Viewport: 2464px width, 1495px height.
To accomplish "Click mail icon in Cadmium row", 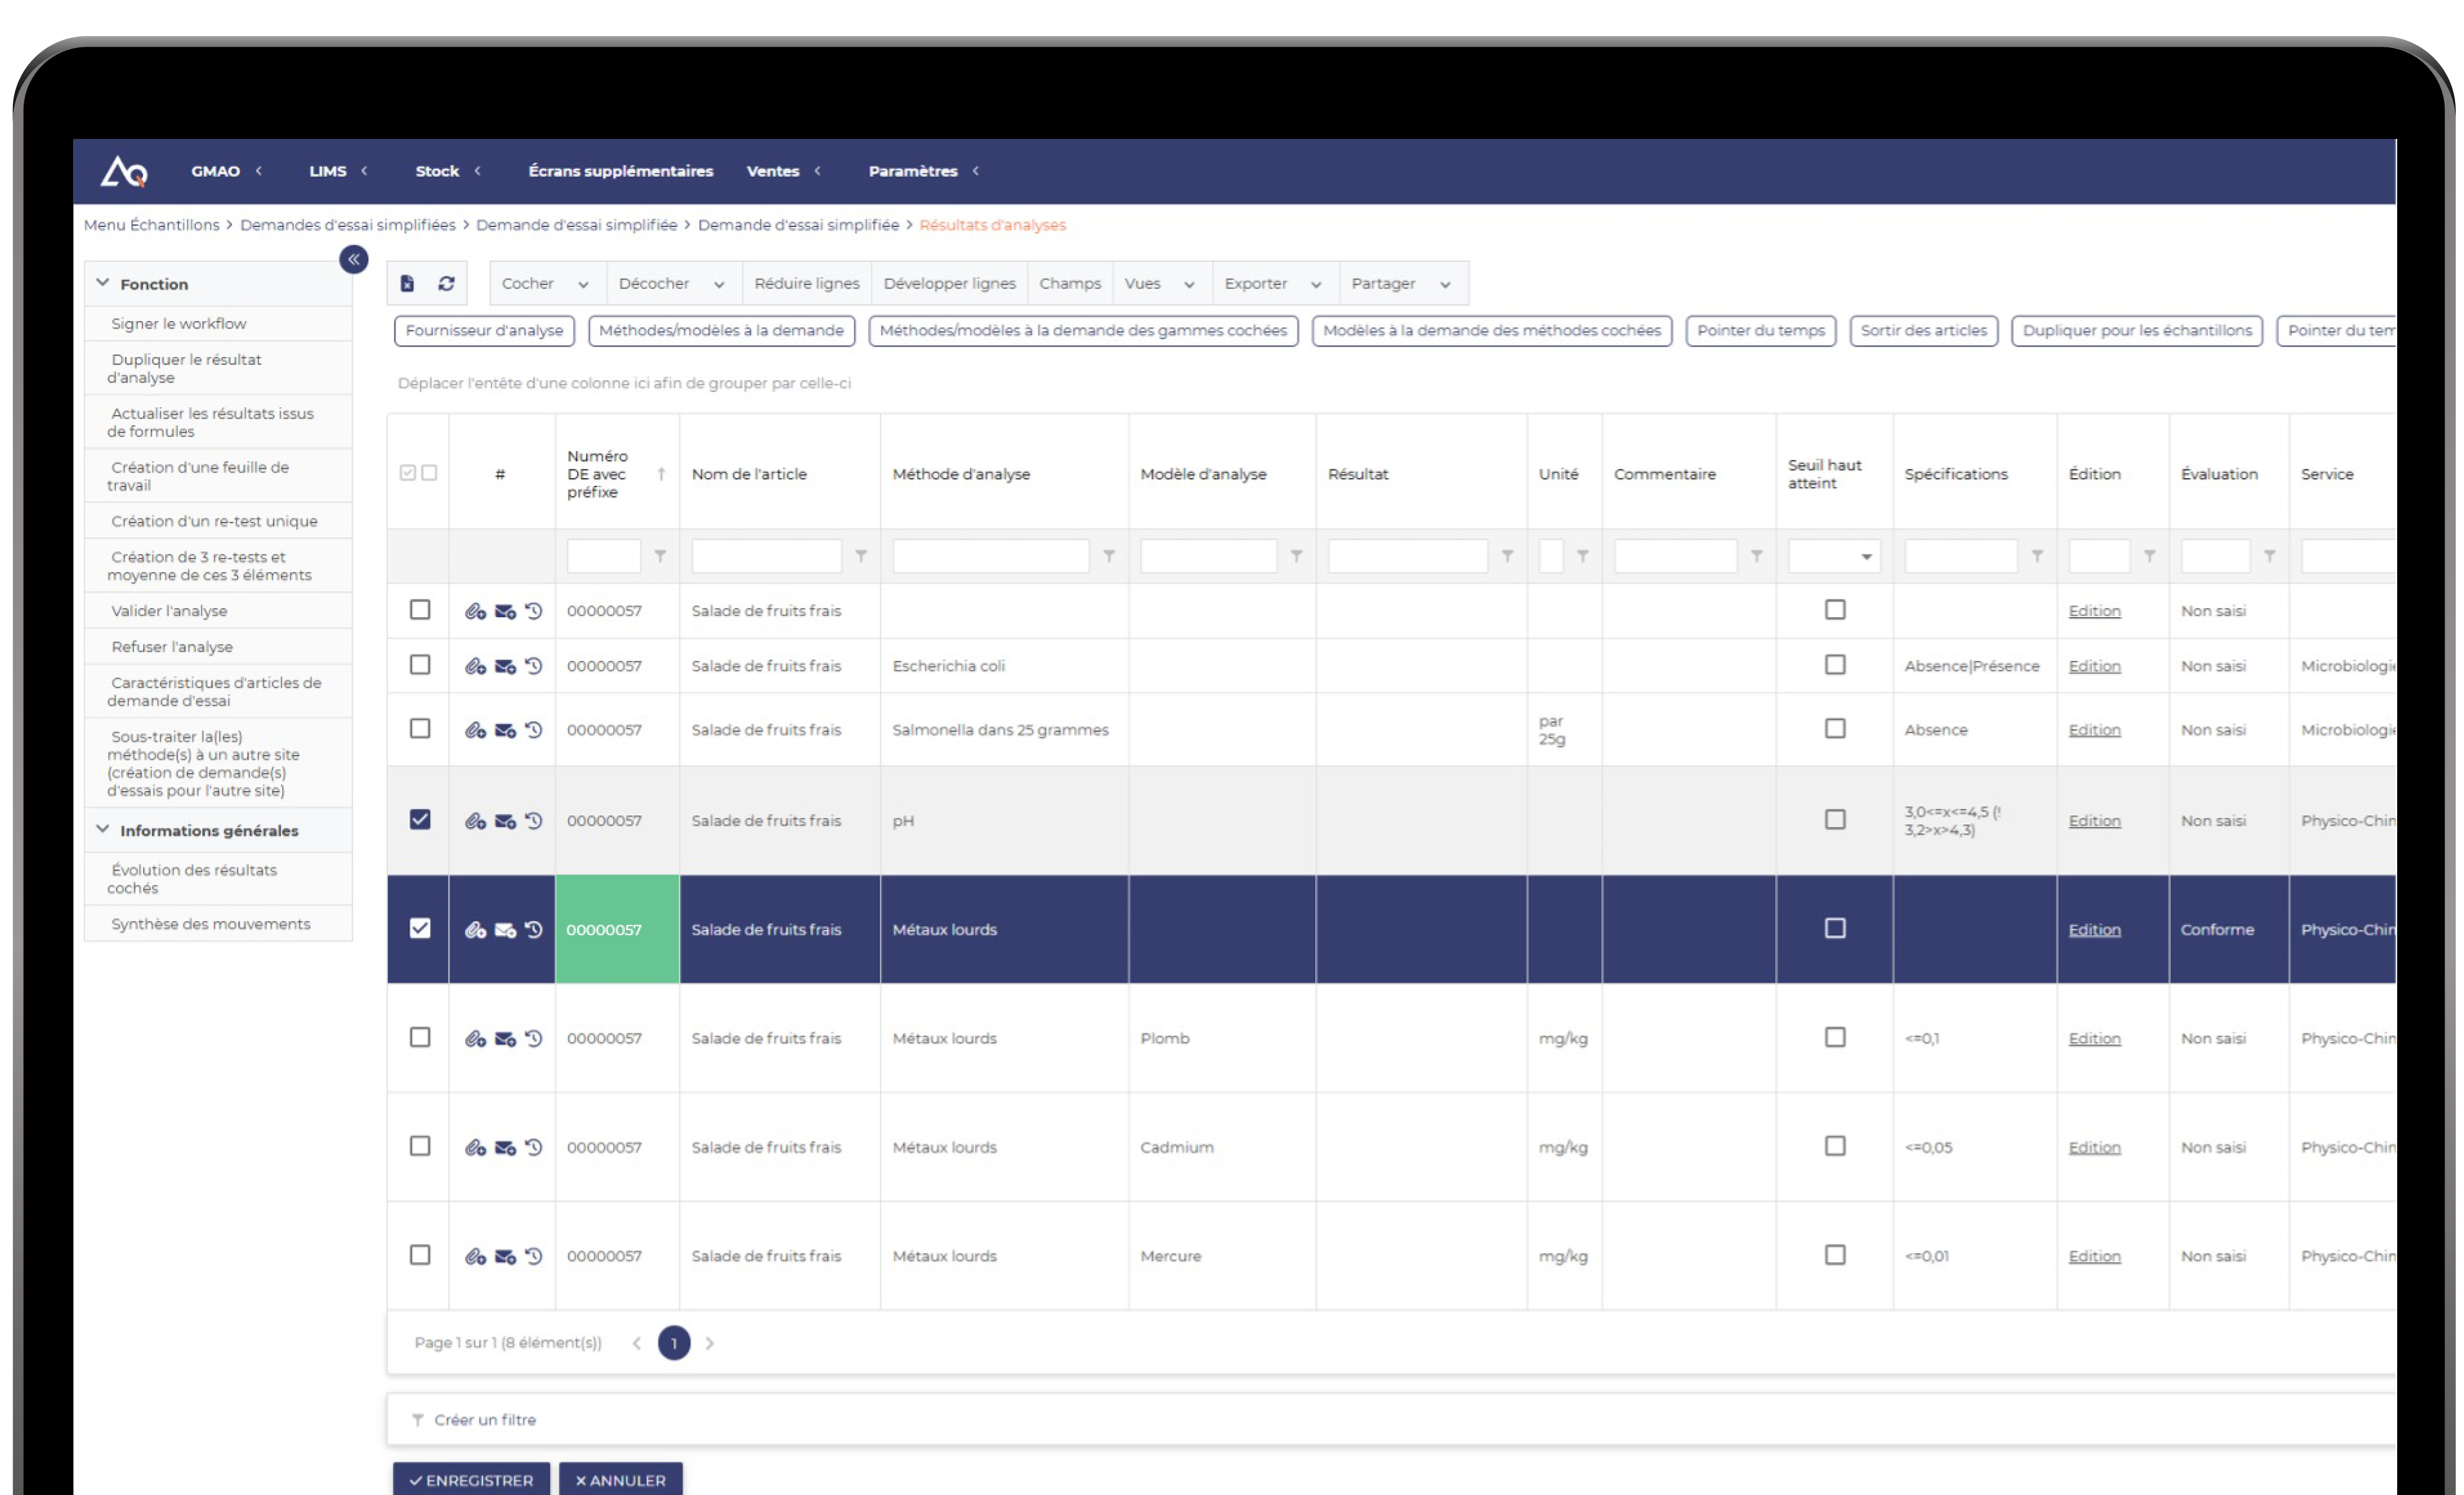I will 506,1149.
